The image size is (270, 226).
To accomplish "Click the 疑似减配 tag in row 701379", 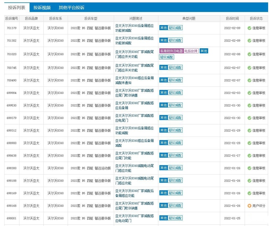I will (x=175, y=28).
